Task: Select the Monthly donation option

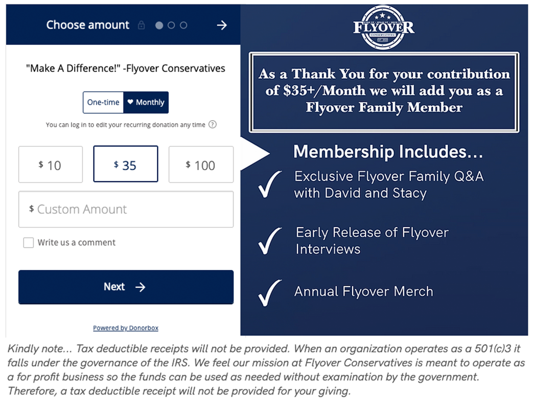Action: 146,102
